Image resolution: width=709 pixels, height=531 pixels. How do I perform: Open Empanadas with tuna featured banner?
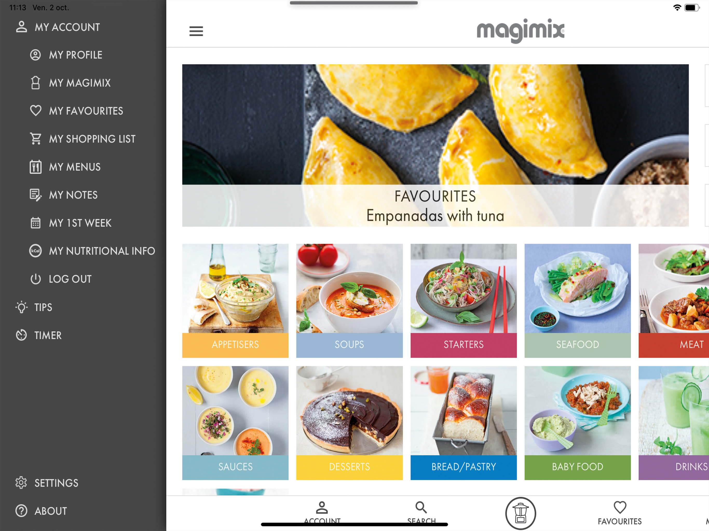point(435,145)
